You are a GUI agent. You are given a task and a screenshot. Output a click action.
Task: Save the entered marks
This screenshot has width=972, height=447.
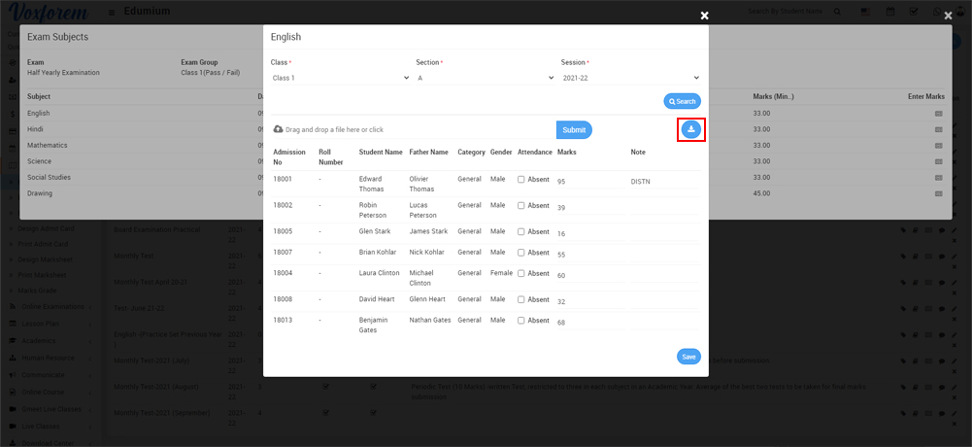[688, 357]
